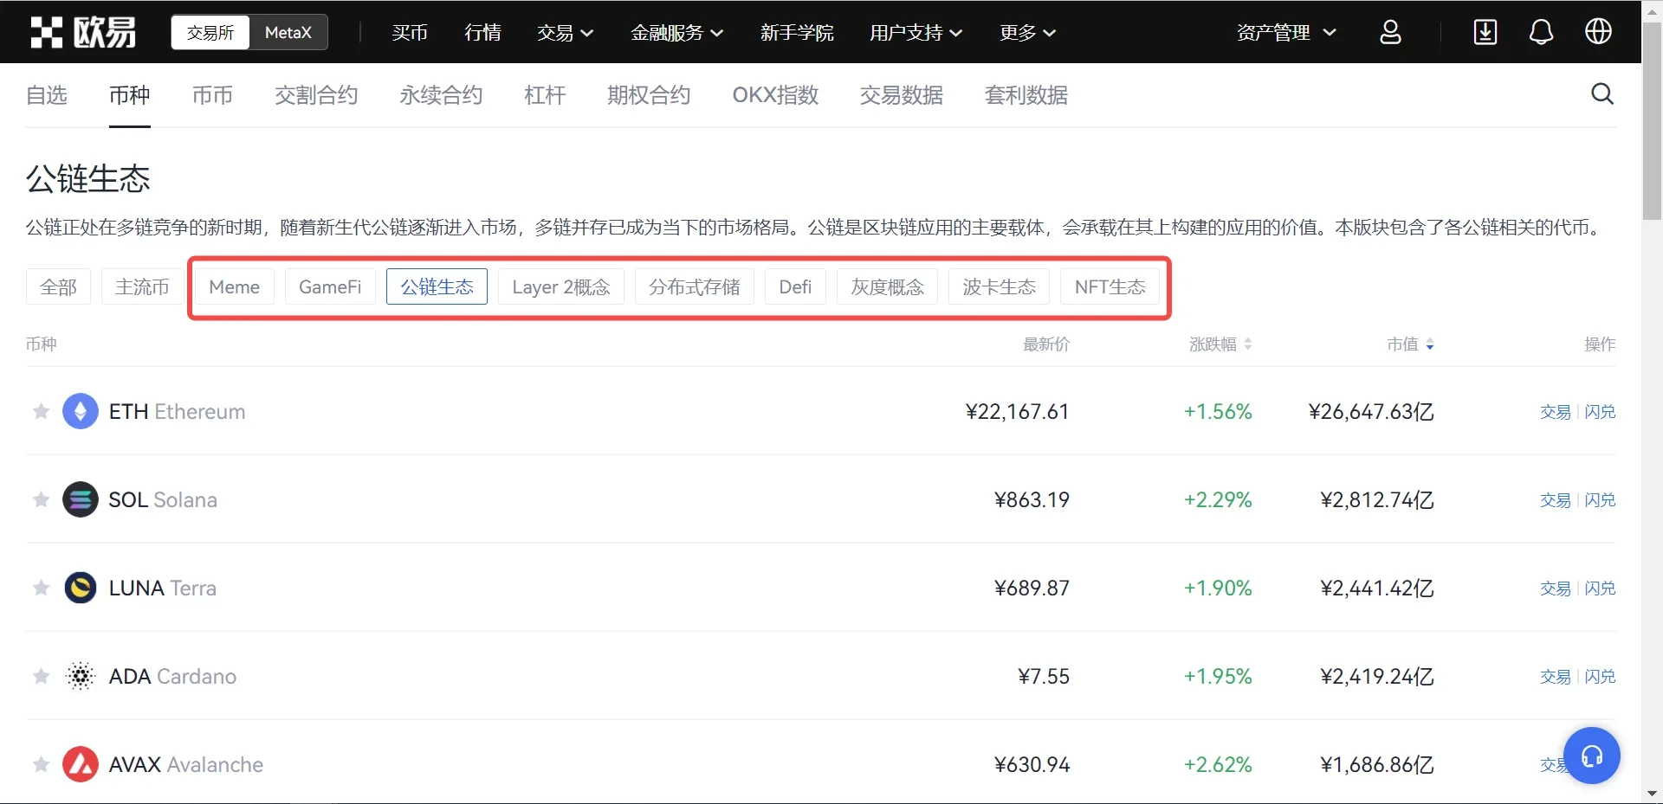This screenshot has height=804, width=1663.
Task: Open customer support chat bubble
Action: 1591,755
